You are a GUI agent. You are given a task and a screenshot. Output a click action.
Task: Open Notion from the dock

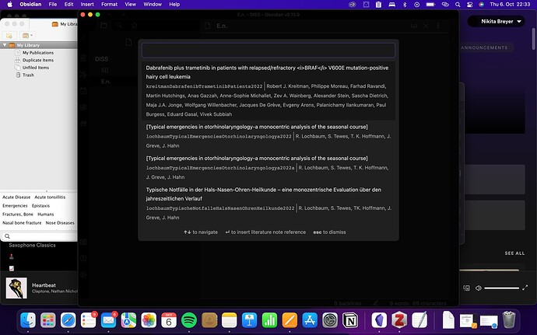[350, 321]
